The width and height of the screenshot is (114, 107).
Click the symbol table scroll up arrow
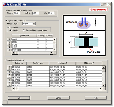55,39
